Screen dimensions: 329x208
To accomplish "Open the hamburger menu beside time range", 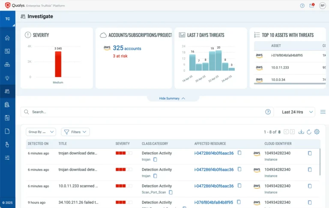I will (x=323, y=112).
